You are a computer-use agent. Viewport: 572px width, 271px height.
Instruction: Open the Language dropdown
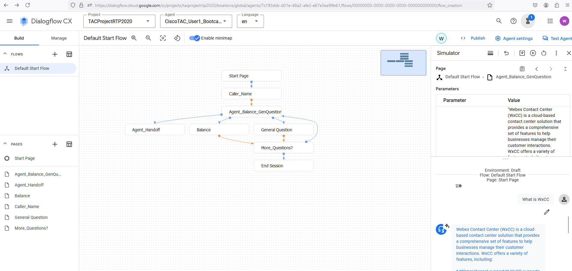click(x=250, y=21)
